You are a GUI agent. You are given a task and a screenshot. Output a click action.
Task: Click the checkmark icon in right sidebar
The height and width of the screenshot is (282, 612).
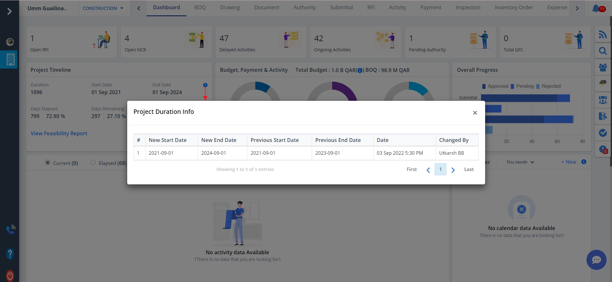[602, 133]
